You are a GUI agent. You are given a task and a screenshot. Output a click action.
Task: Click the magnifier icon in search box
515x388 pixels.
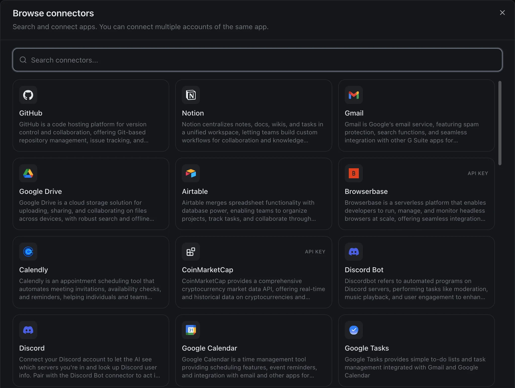[23, 60]
